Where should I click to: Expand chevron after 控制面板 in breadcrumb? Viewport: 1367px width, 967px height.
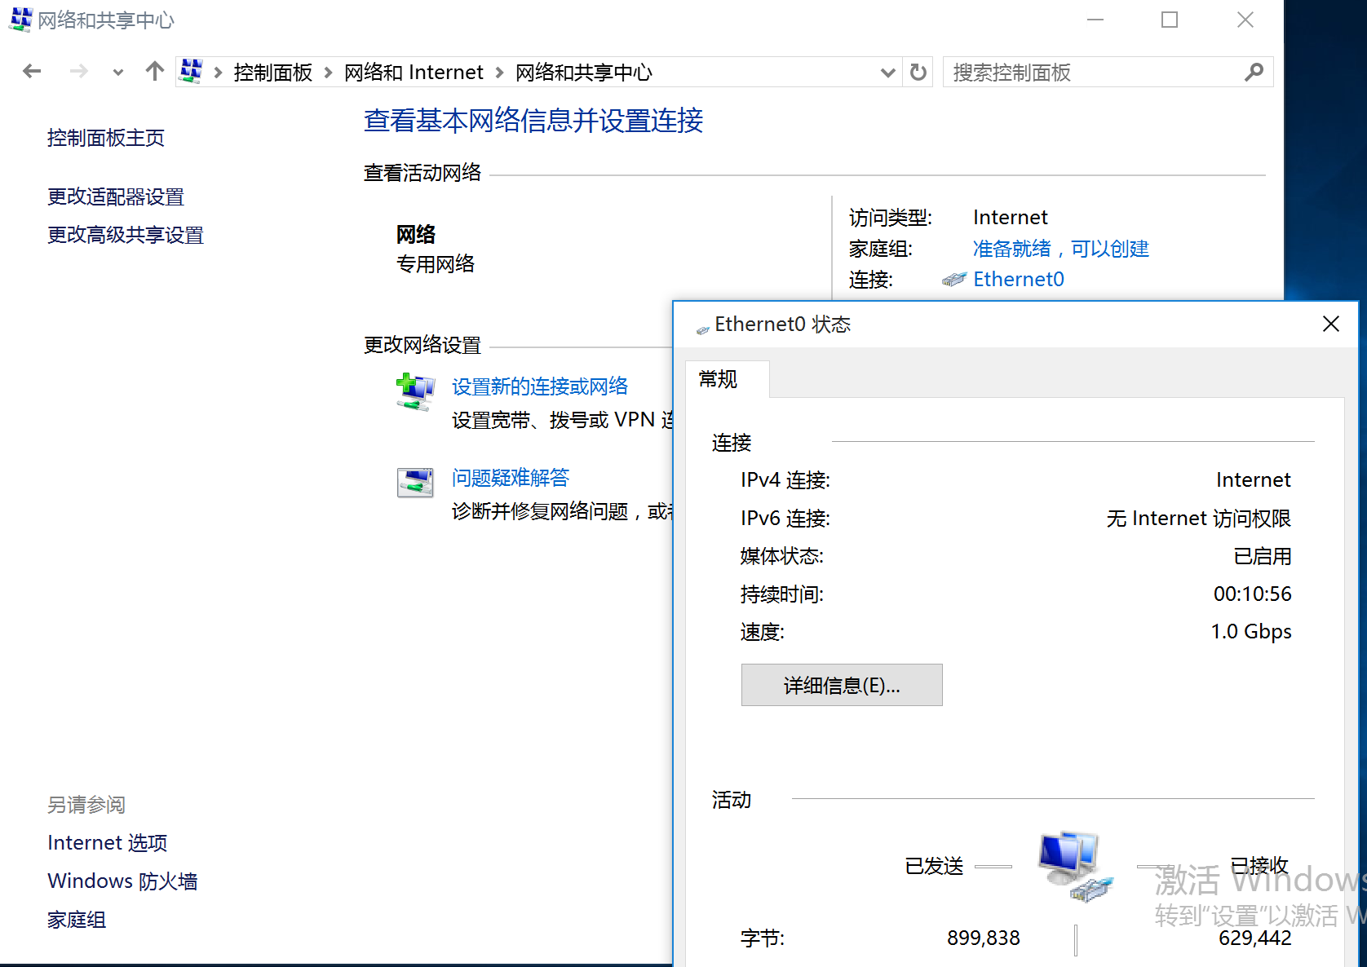tap(329, 73)
